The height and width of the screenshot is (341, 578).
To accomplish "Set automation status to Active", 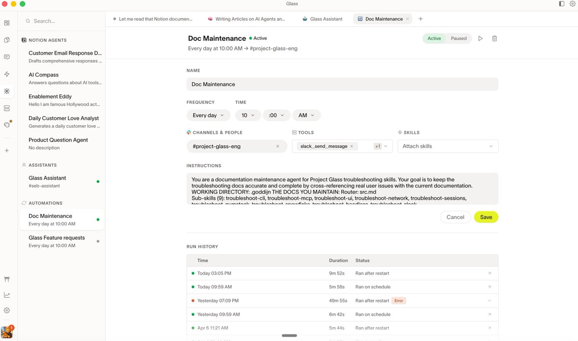I will click(x=434, y=39).
